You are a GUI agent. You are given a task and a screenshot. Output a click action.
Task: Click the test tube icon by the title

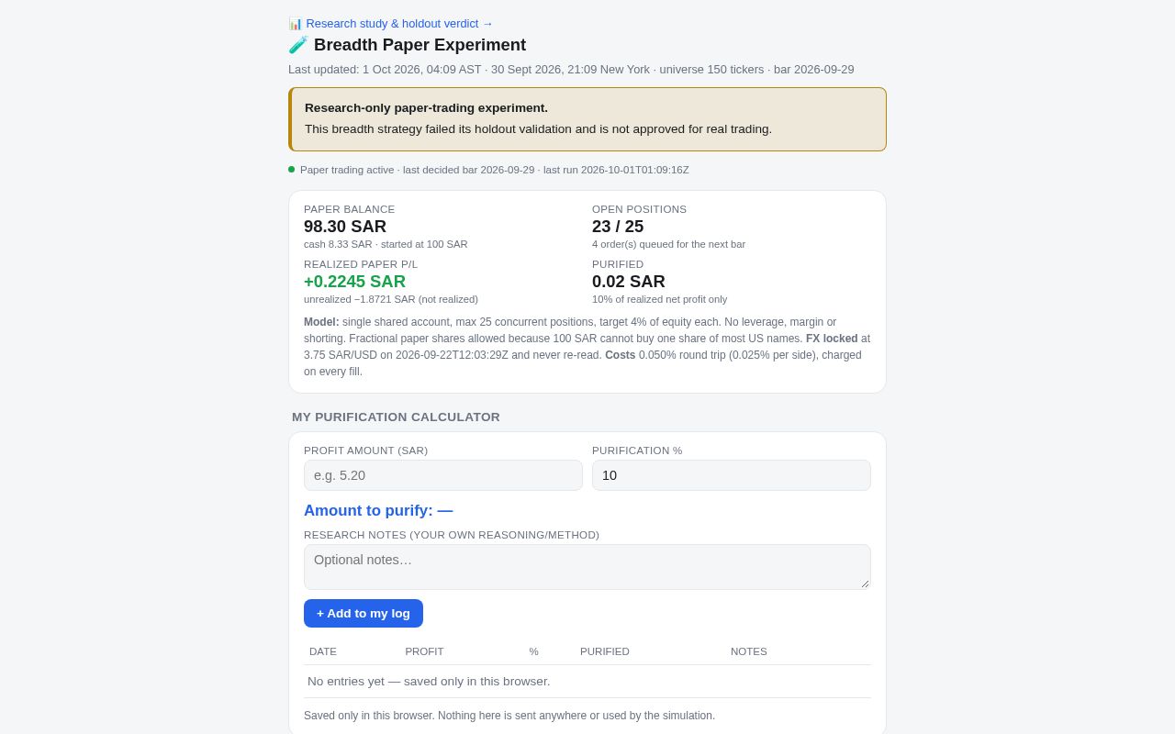pyautogui.click(x=297, y=45)
